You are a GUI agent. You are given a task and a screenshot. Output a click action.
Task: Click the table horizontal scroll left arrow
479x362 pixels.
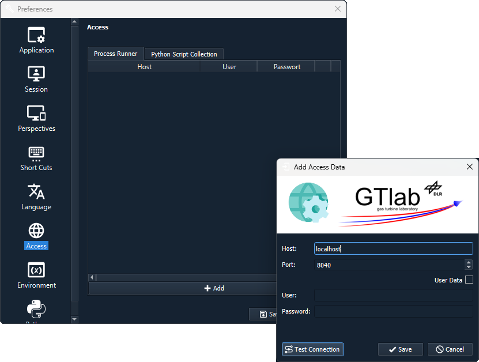pos(92,277)
